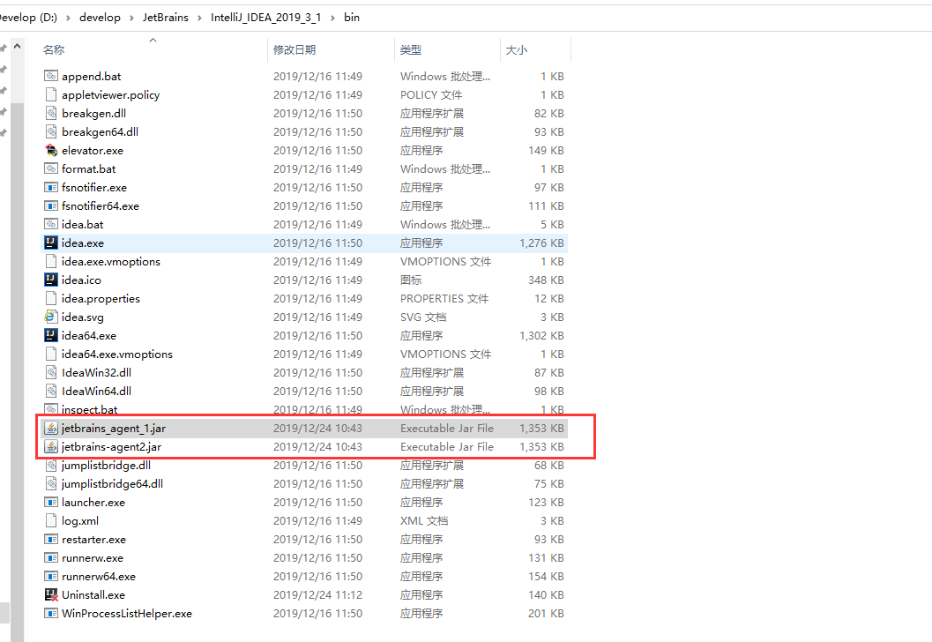Viewport: 932px width, 642px height.
Task: Go to IntelliJ_IDEA_2019_3_1 folder breadcrumb
Action: click(x=265, y=18)
